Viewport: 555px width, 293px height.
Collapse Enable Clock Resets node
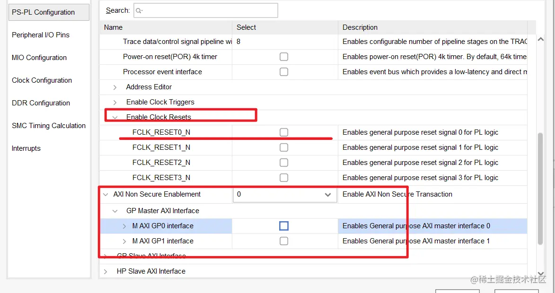115,117
